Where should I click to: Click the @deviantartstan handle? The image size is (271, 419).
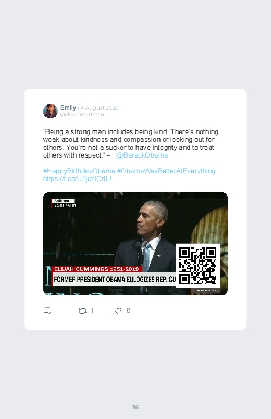click(82, 115)
